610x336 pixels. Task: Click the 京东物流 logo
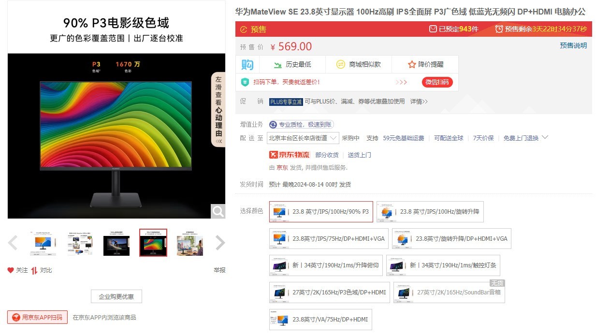tap(289, 155)
